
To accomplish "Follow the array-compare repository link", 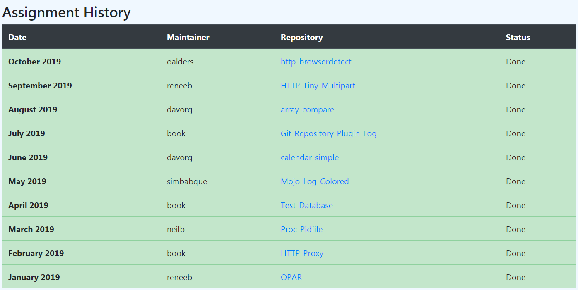I will tap(307, 109).
